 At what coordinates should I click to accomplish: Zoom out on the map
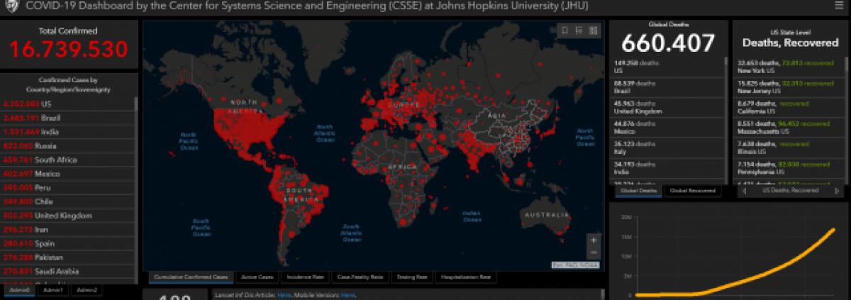593,253
